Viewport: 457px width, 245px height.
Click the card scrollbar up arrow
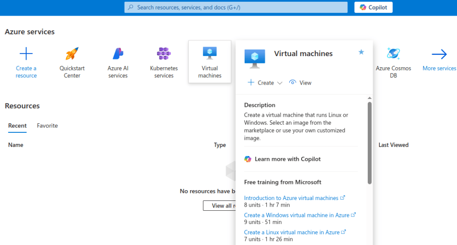tap(370, 98)
